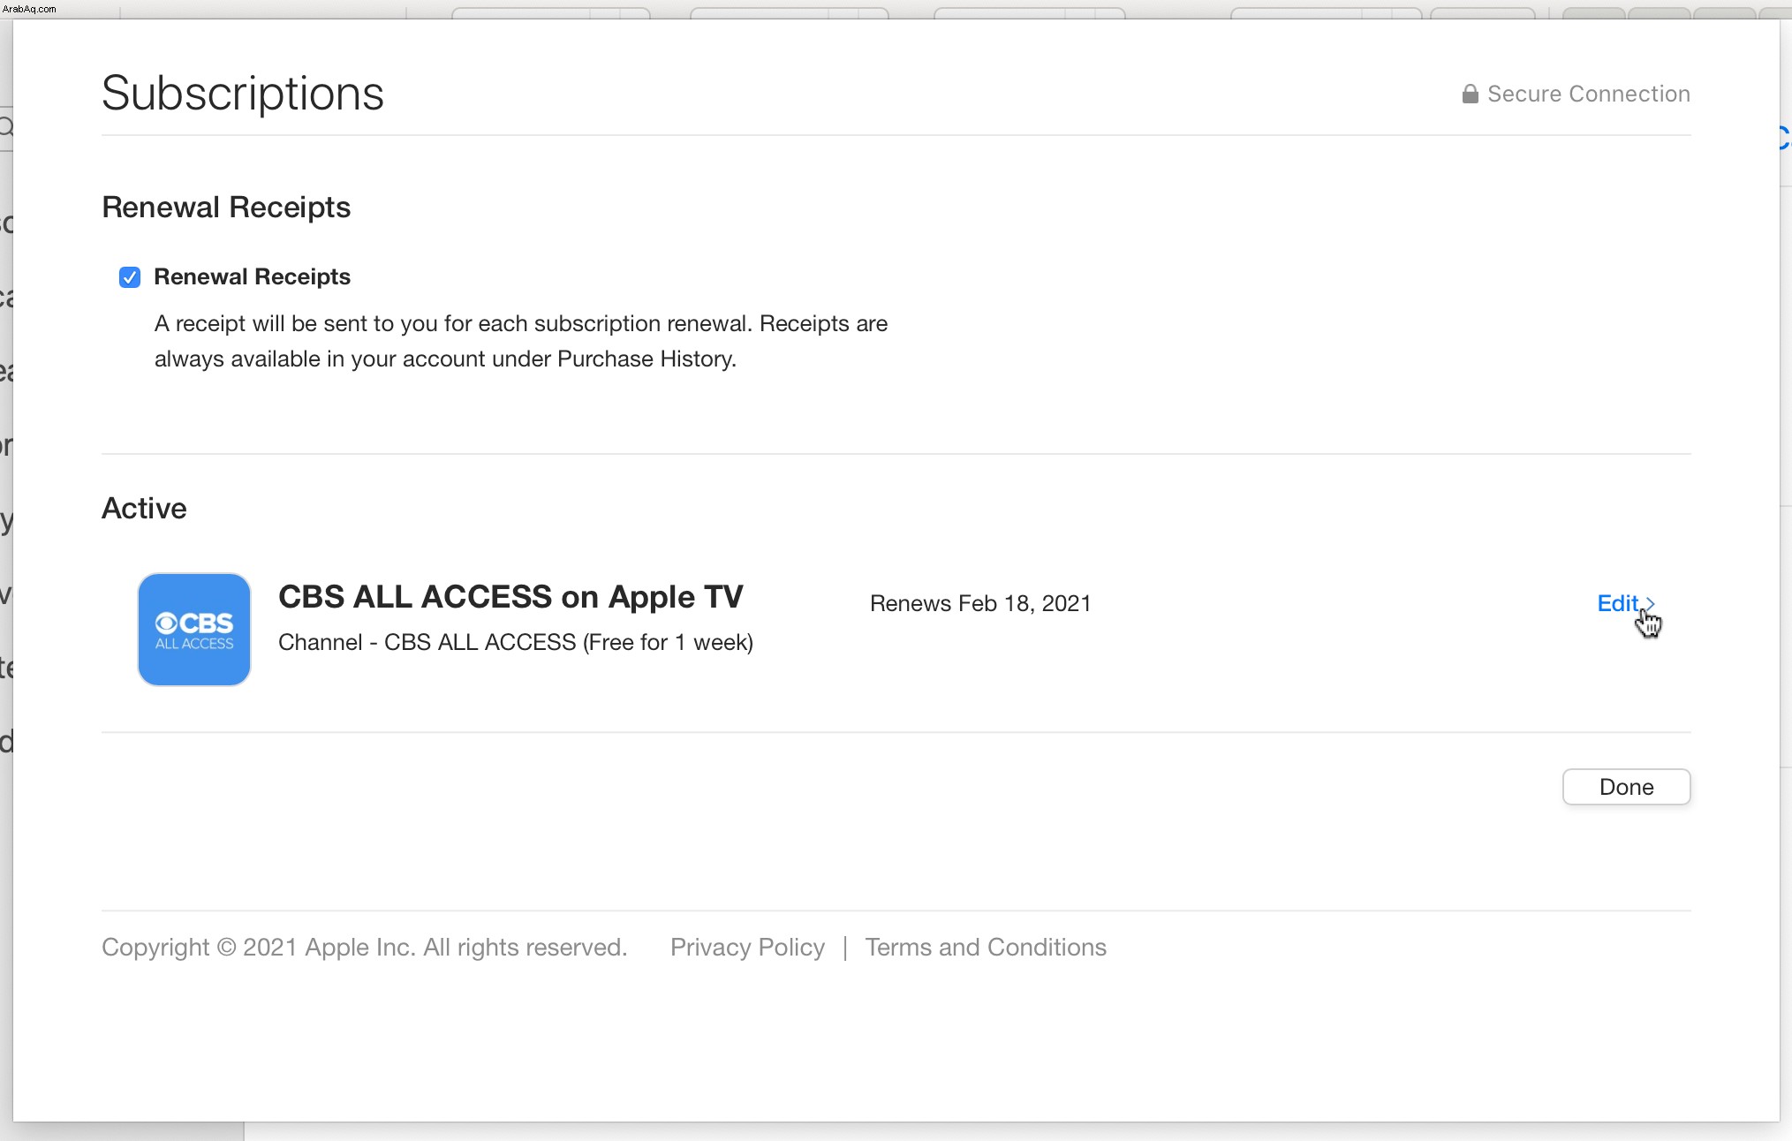
Task: Click the receipt description paragraph
Action: [x=521, y=341]
